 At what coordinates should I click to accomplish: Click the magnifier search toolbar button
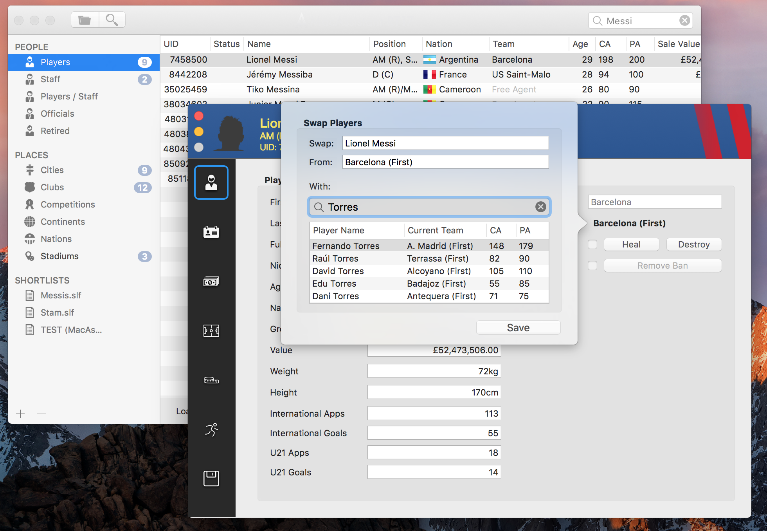[x=112, y=20]
